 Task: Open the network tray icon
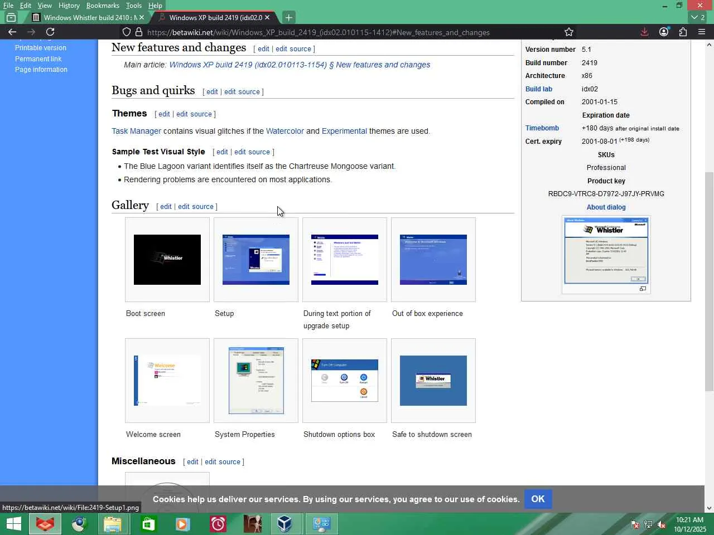648,524
